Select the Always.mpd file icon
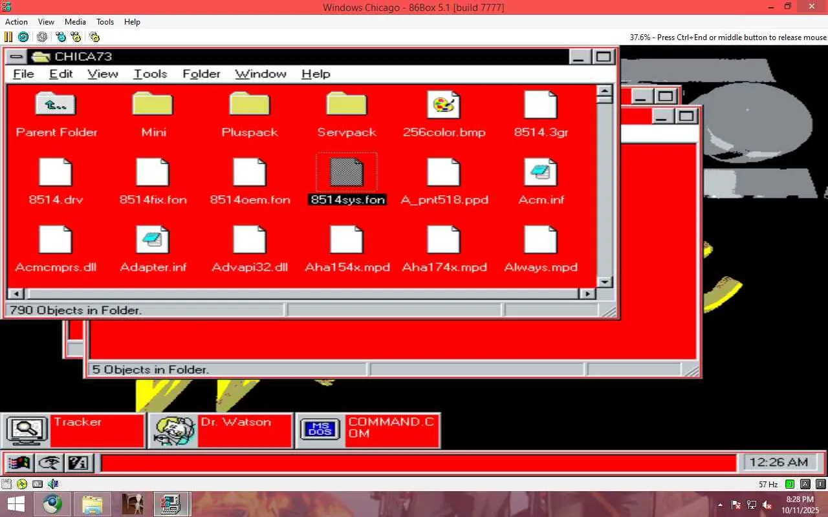 (x=541, y=240)
